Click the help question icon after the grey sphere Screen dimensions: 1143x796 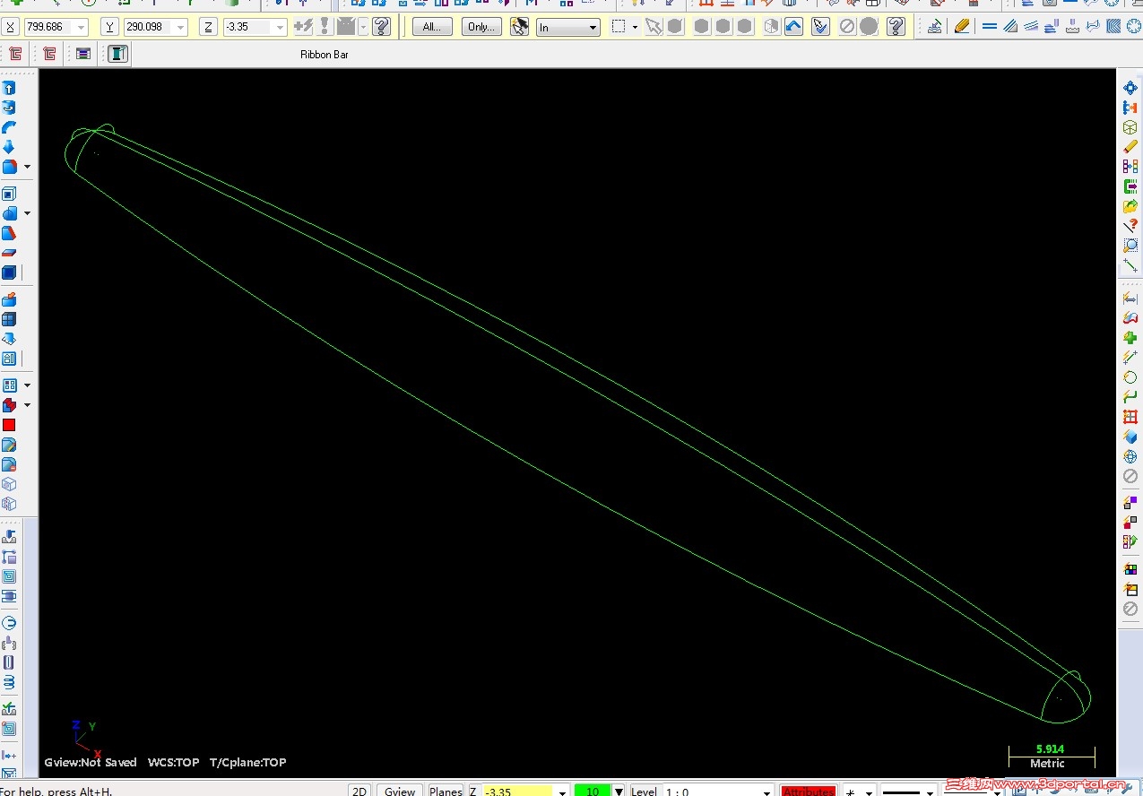click(896, 27)
